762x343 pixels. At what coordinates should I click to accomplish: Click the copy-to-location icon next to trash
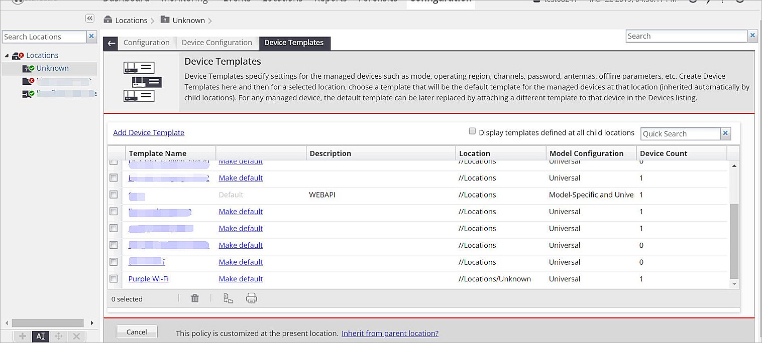pos(228,298)
